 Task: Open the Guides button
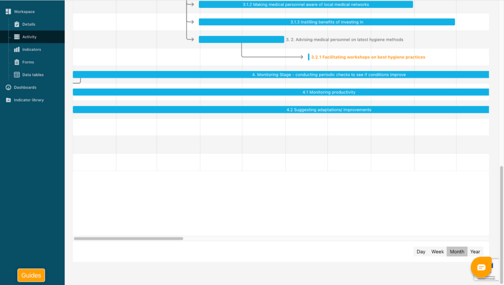coord(31,275)
